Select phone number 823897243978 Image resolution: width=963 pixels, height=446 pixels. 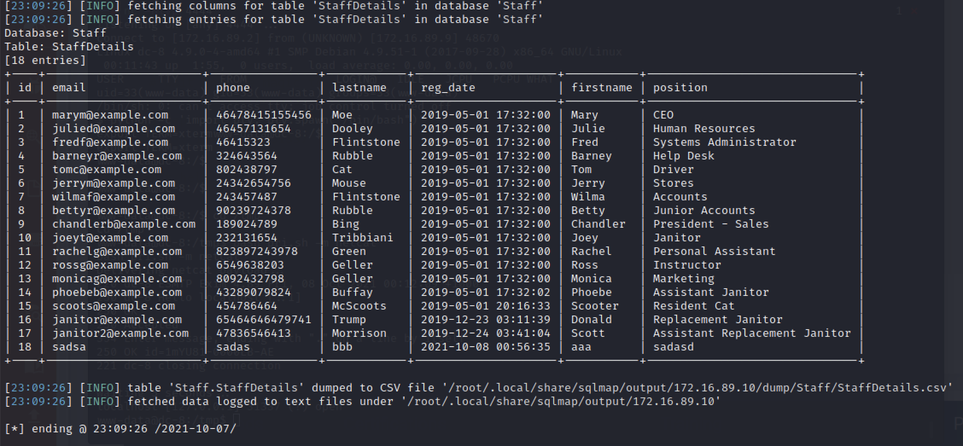tap(257, 251)
